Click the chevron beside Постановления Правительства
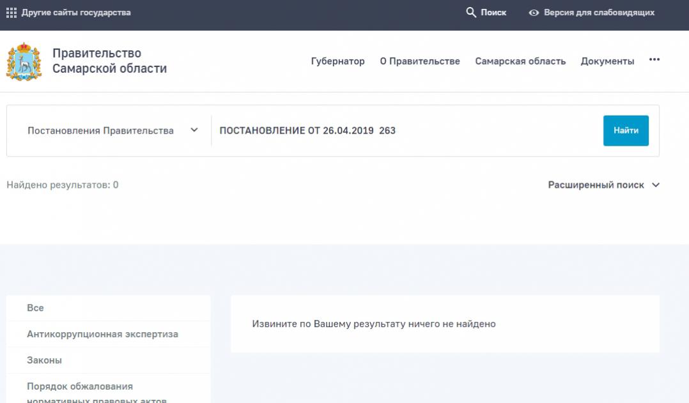The width and height of the screenshot is (689, 403). 194,130
